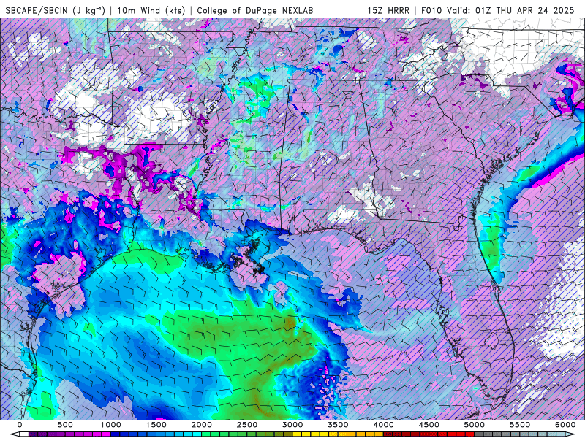
Task: Click the College of DuPage NEXLAB text
Action: [255, 10]
